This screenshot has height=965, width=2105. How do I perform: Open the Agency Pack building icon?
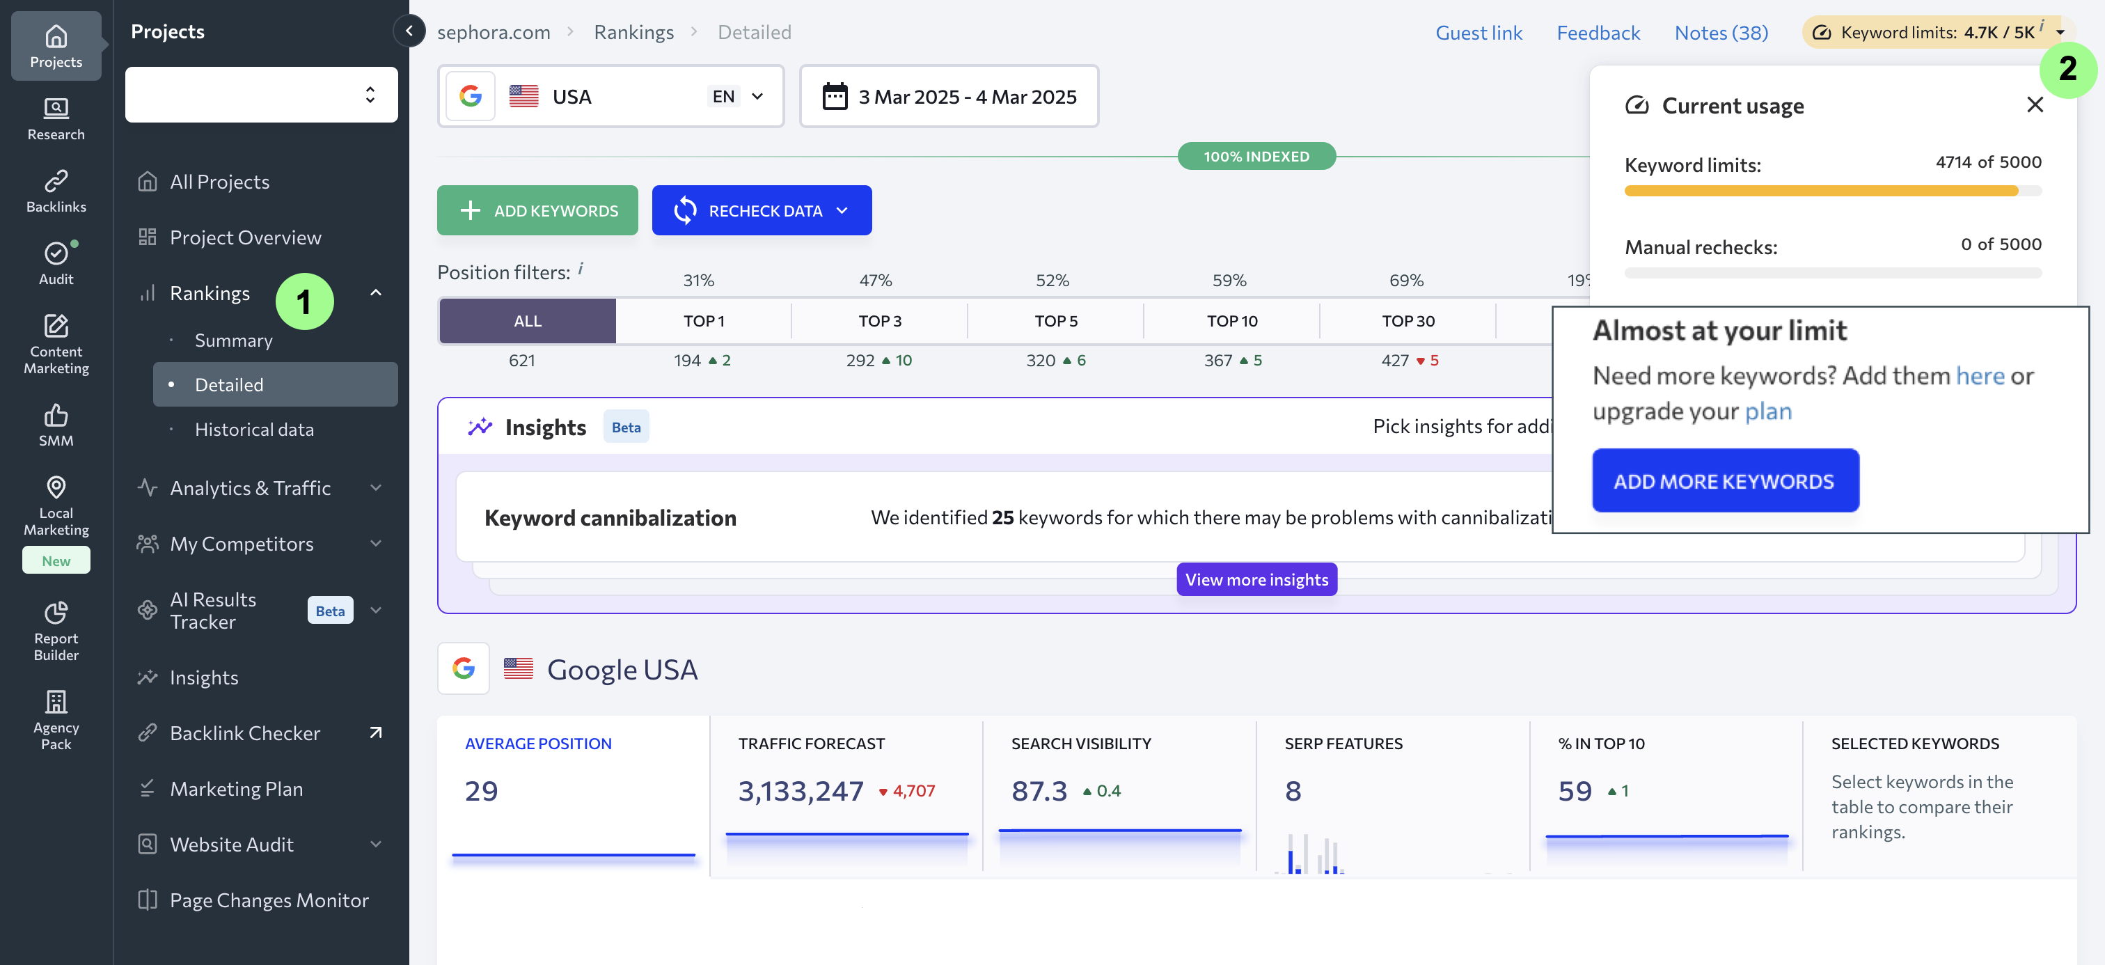[56, 701]
